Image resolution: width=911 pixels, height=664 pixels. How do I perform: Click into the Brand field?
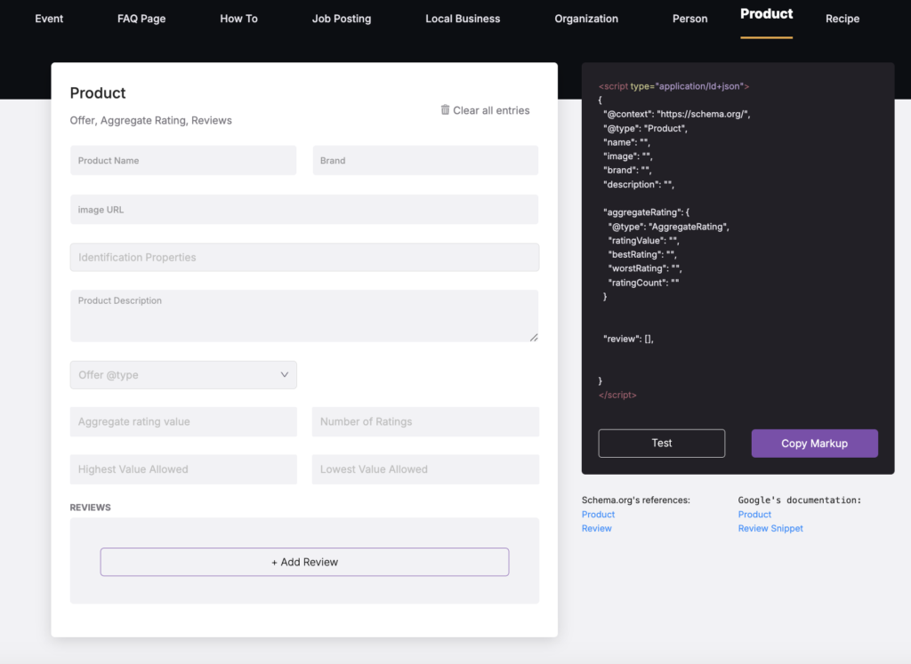point(425,160)
